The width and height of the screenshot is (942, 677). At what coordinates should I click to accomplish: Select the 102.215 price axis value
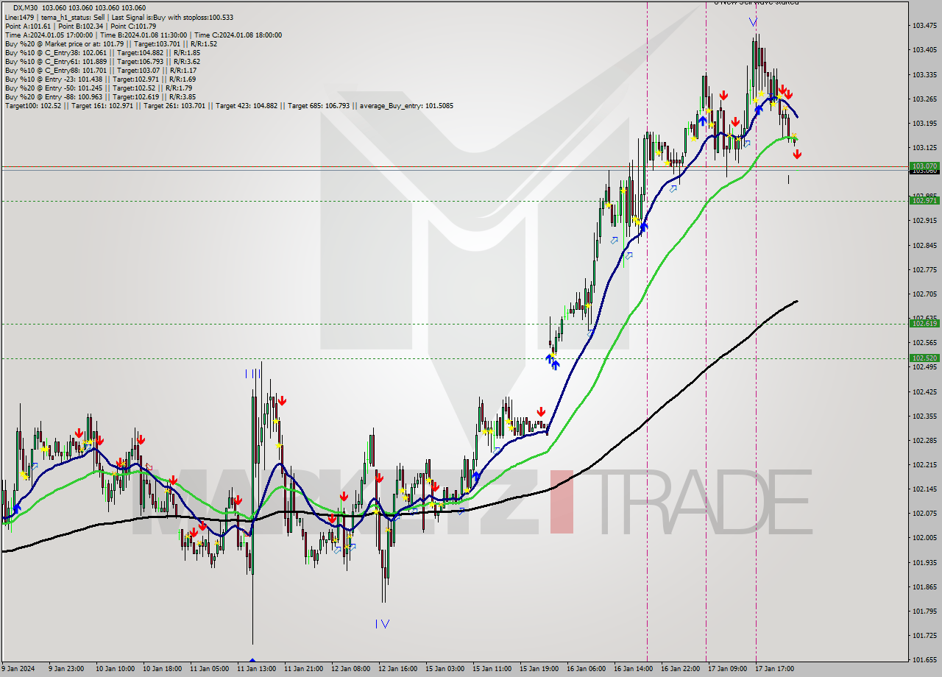tap(924, 464)
